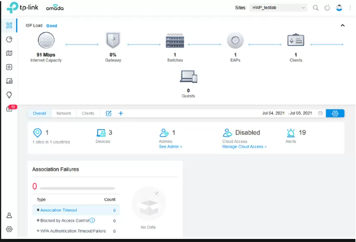The height and width of the screenshot is (242, 356).
Task: Click the search magnifier icon in header
Action: click(x=316, y=8)
